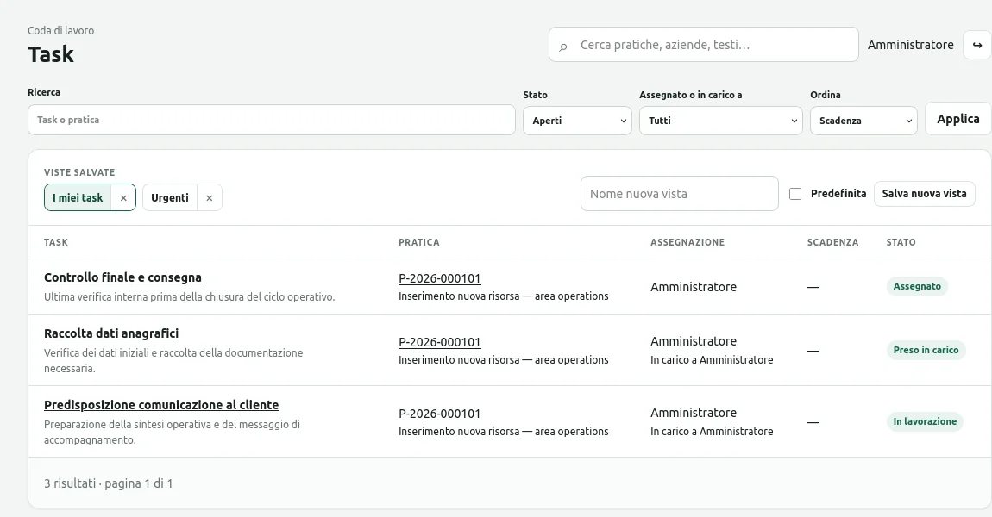Screen dimensions: 992x517
Task: Click the PRATICA column header
Action: tap(419, 242)
